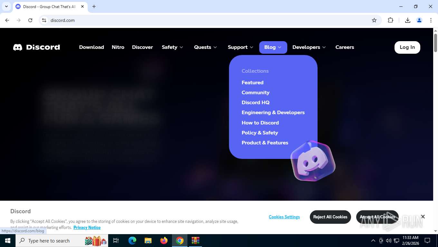Bookmark this page with the star icon
438x247 pixels.
pos(374,20)
